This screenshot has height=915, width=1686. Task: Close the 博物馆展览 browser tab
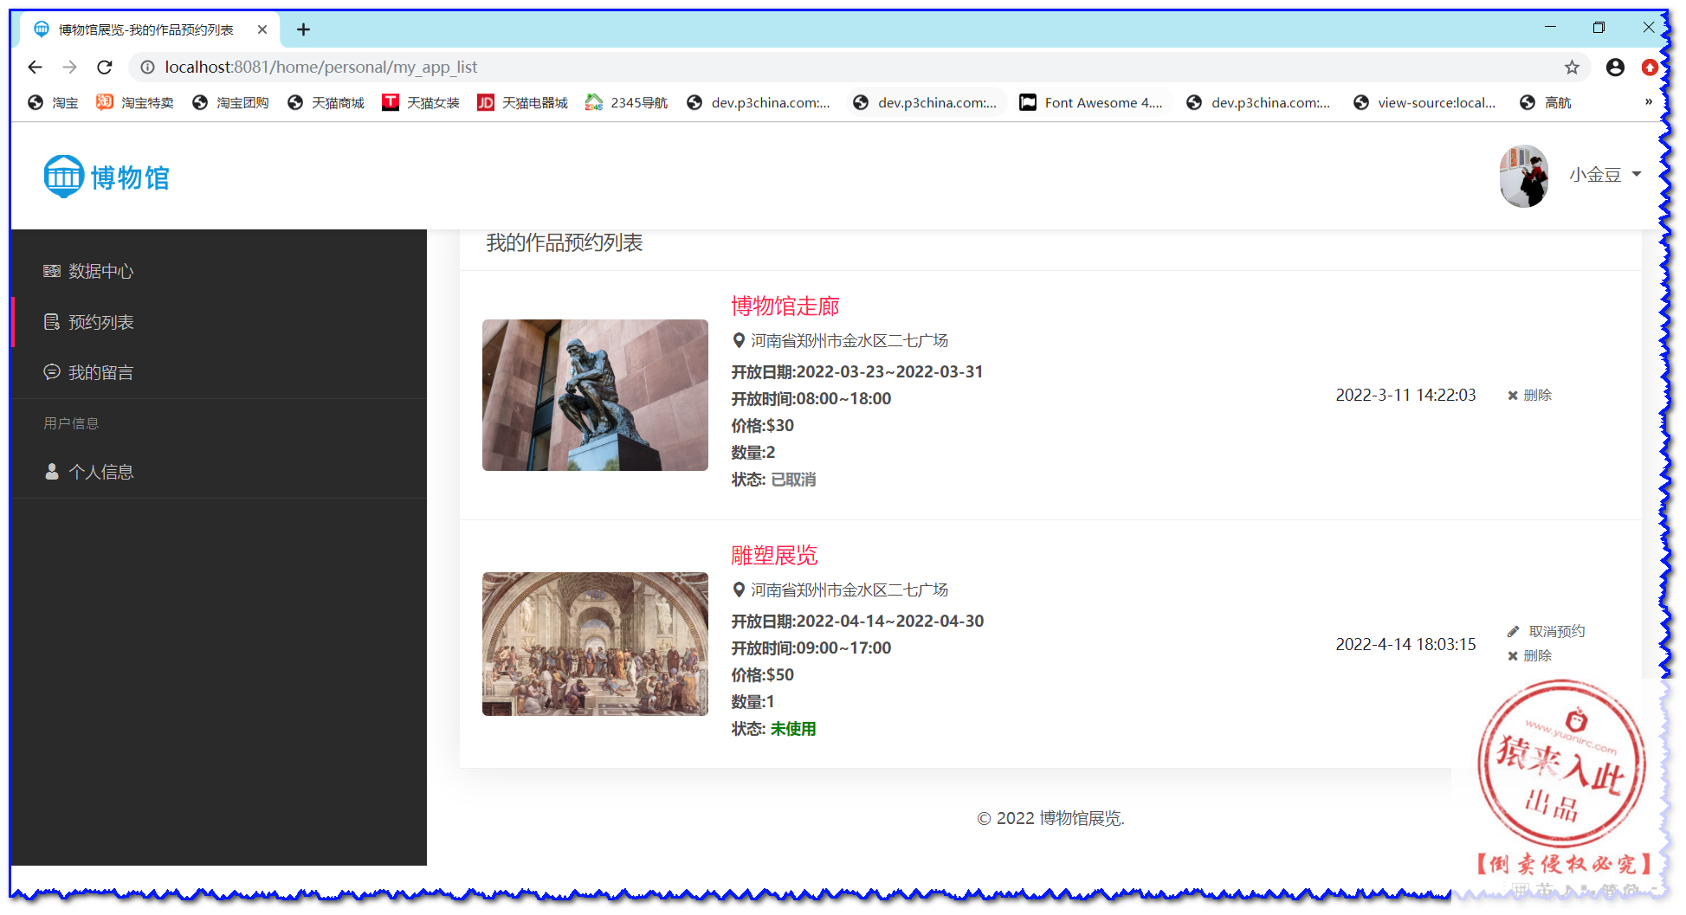[x=262, y=29]
